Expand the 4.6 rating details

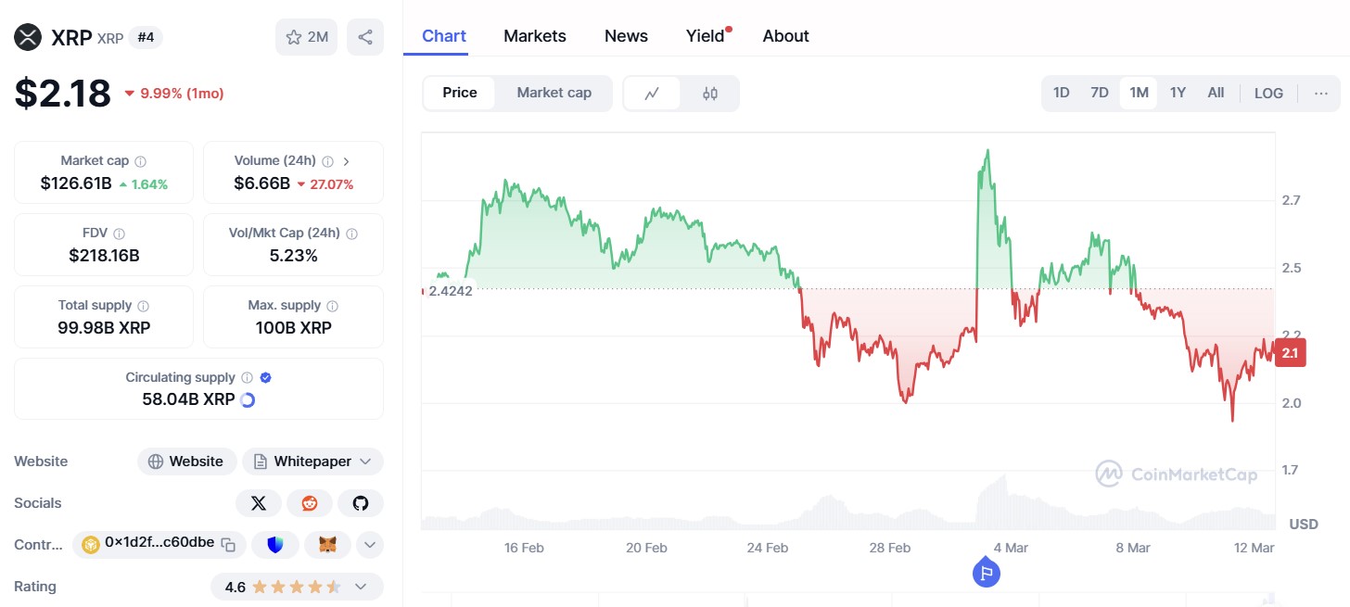(x=362, y=587)
